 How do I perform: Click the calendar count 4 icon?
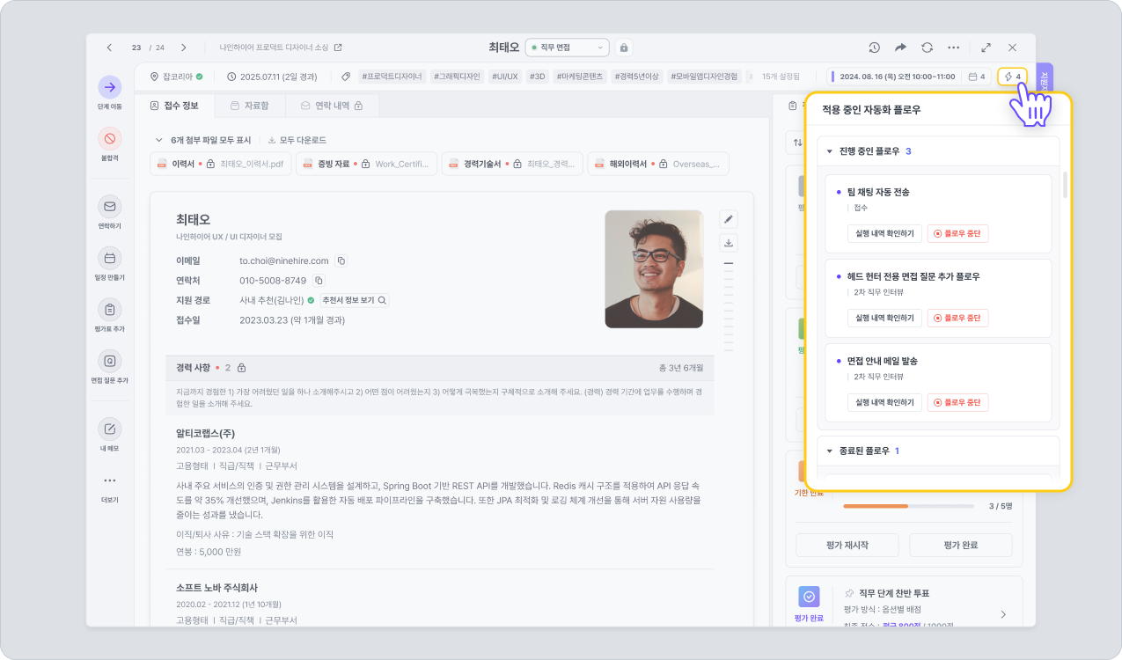[977, 77]
